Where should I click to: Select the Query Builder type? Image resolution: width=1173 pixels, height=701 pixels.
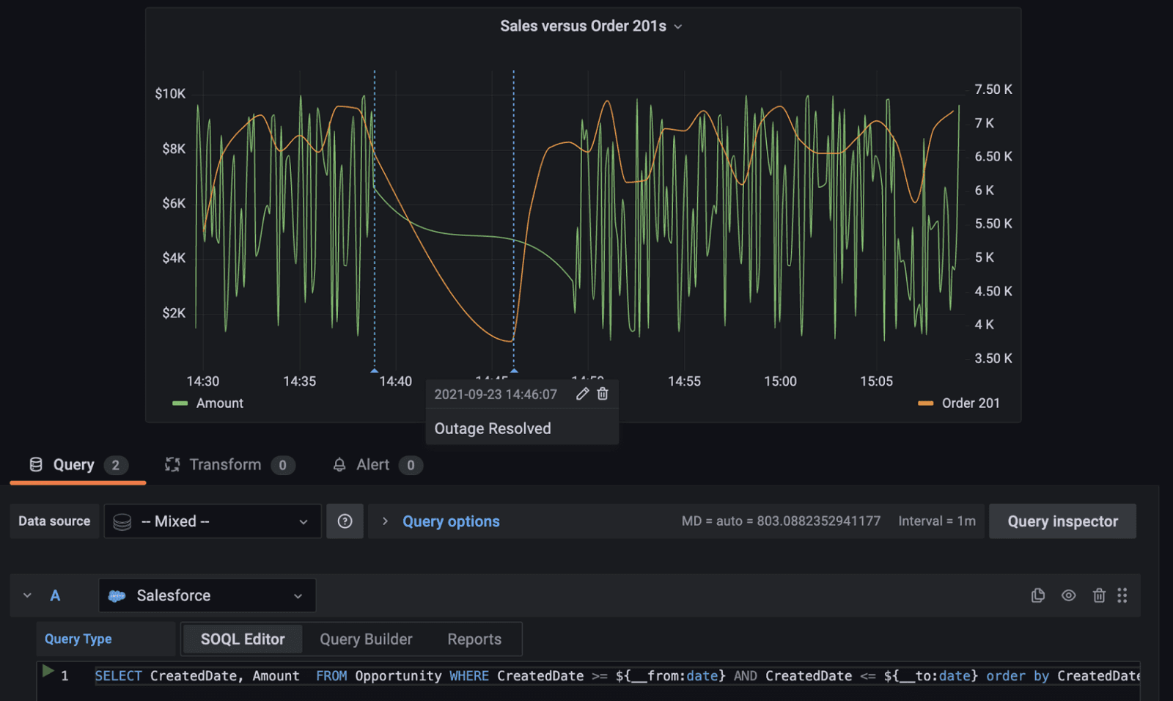(x=366, y=639)
